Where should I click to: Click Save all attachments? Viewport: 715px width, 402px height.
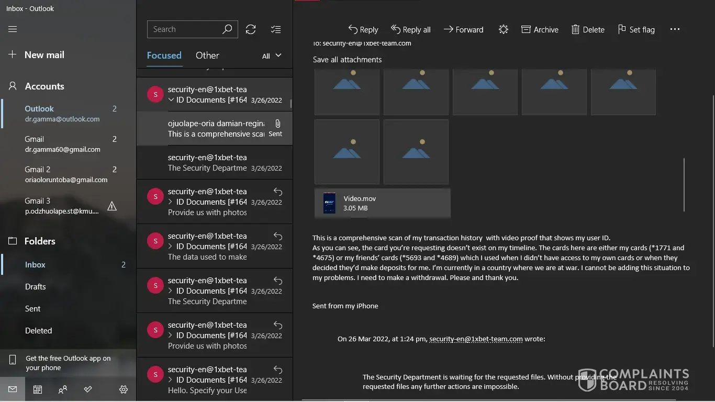[347, 60]
